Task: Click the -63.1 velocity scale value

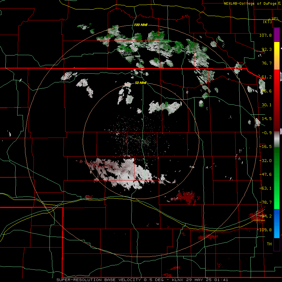Action: 265,188
